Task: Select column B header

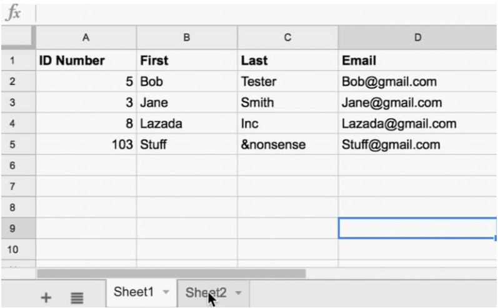Action: pos(187,37)
